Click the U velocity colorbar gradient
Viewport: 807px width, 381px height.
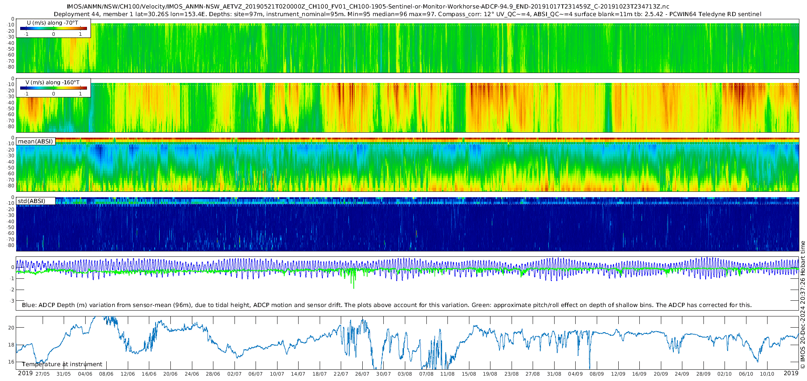point(53,29)
